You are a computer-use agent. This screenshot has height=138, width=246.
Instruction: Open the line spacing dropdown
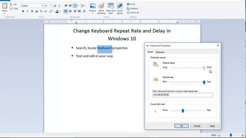click(83, 6)
